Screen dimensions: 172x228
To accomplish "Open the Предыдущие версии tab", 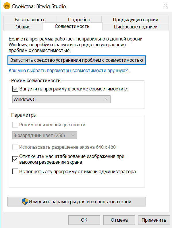I will [135, 20].
